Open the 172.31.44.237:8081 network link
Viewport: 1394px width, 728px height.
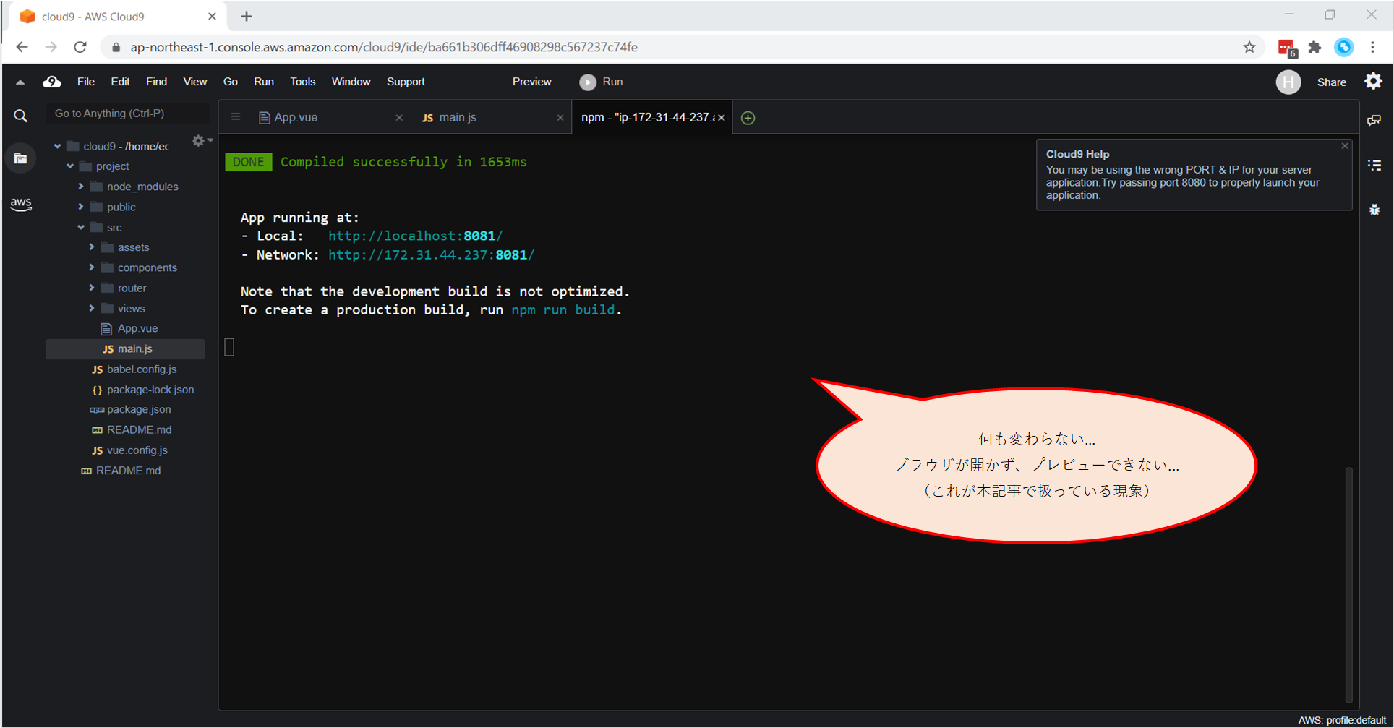coord(431,254)
